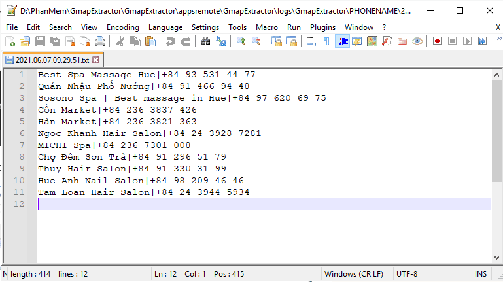
Task: Close the 2021.06.07.09.29.51.txt tab via its red X
Action: pos(95,60)
